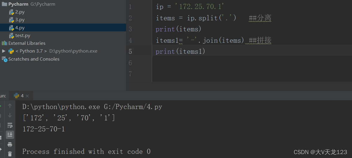Click line number 5 in the gutter
352x158 pixels.
coord(130,51)
